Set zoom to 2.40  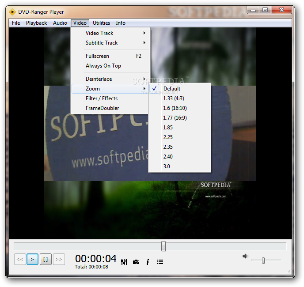pyautogui.click(x=179, y=156)
